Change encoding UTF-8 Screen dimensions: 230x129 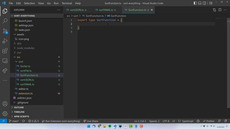pos(166,121)
